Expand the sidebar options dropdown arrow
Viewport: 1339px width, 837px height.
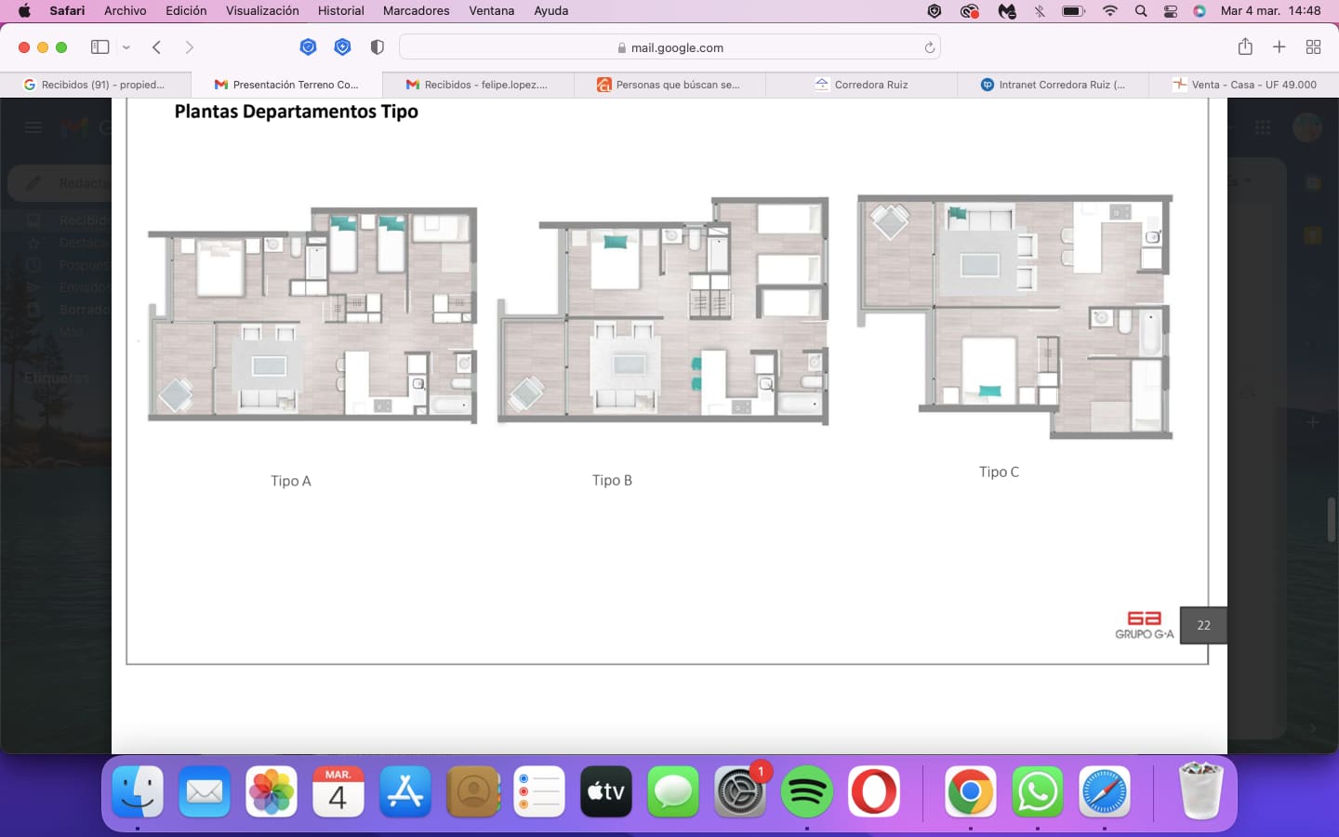(x=126, y=47)
